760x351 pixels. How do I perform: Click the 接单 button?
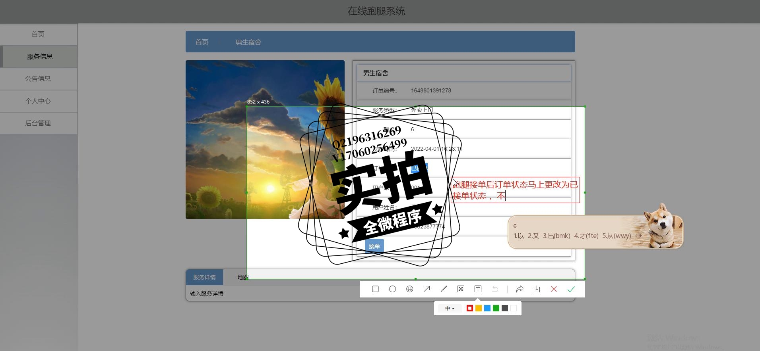[374, 246]
